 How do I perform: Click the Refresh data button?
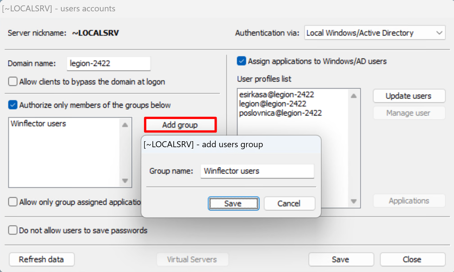tap(42, 259)
